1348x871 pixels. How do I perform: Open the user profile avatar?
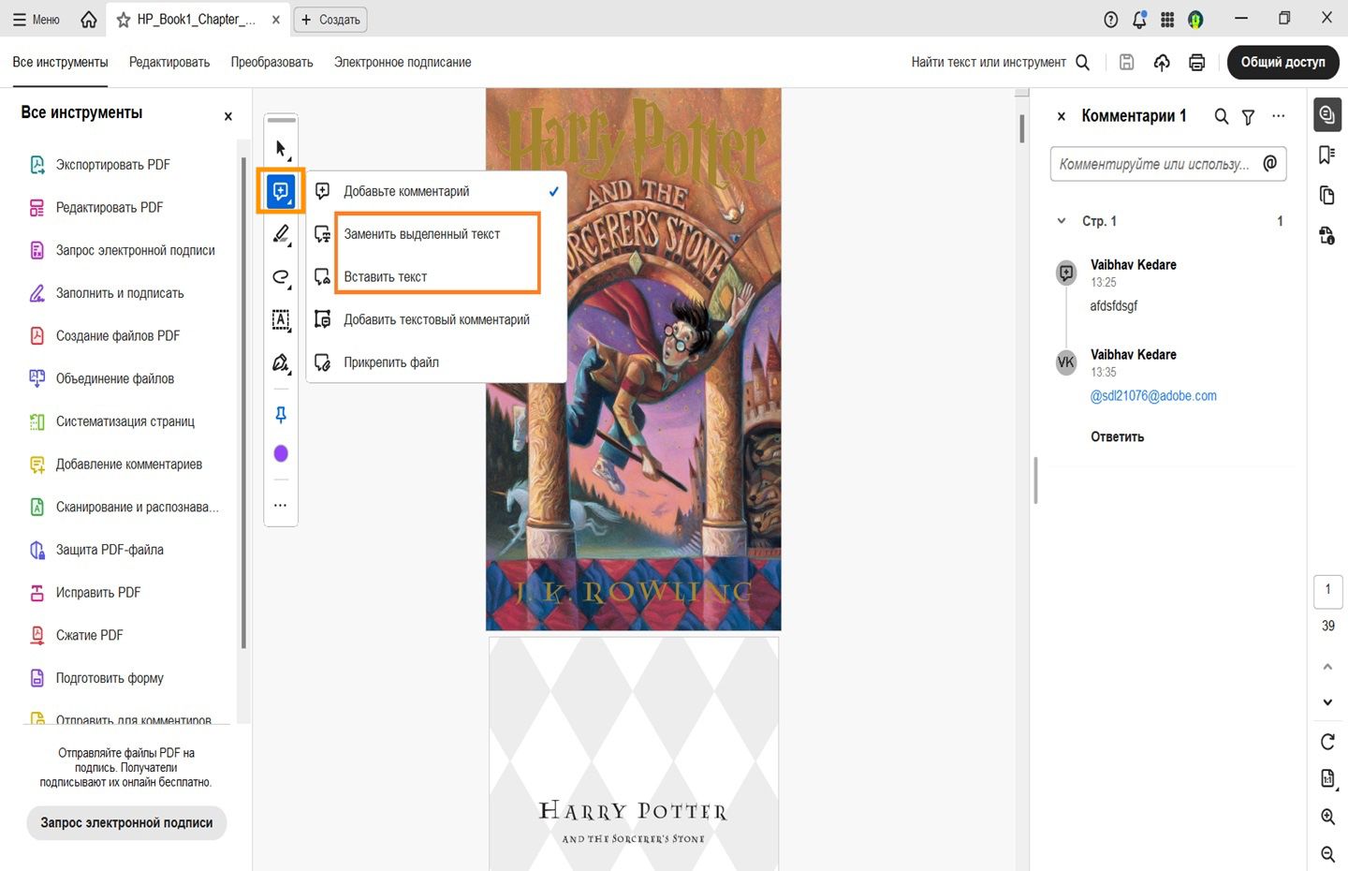click(1195, 20)
